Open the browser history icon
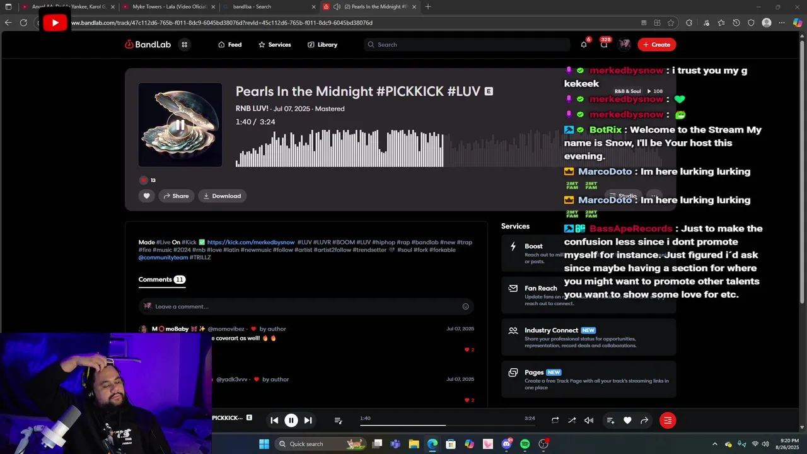 736,23
